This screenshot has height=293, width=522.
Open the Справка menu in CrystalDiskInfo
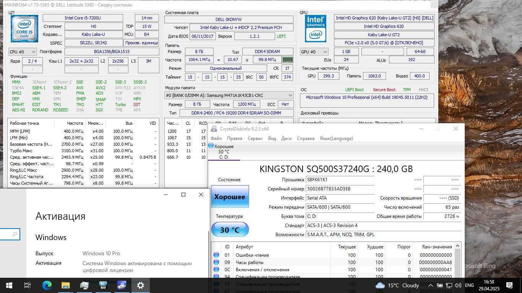[306, 138]
